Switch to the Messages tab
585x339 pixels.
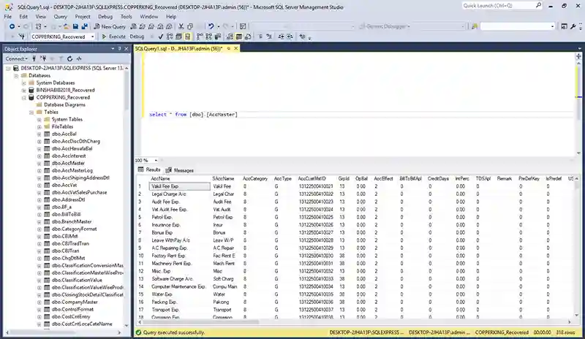click(x=180, y=170)
